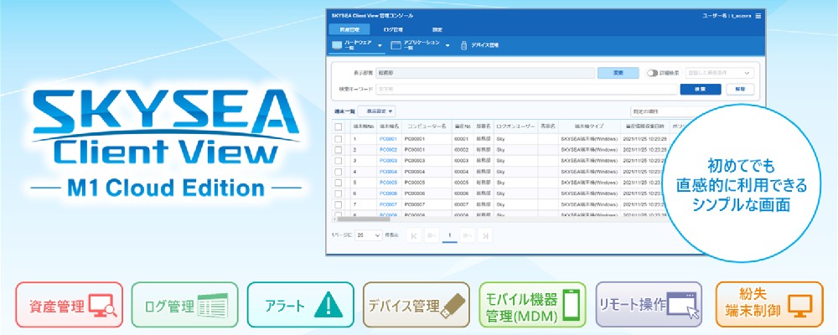Click the アラート warning triangle icon
Image resolution: width=838 pixels, height=335 pixels.
pyautogui.click(x=322, y=305)
